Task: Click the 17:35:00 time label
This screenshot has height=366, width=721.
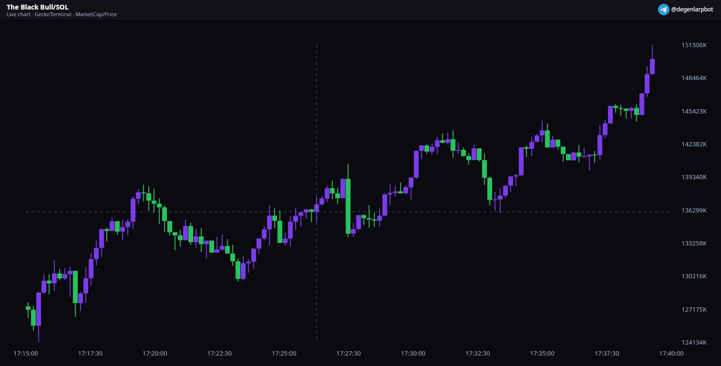Action: [x=542, y=354]
